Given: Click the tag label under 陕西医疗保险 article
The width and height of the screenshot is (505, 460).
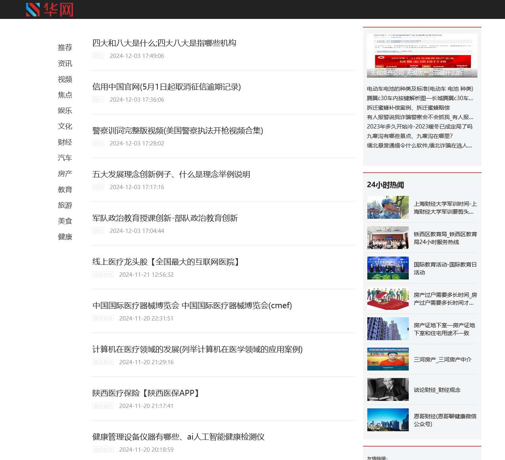Looking at the screenshot, I should tap(103, 406).
